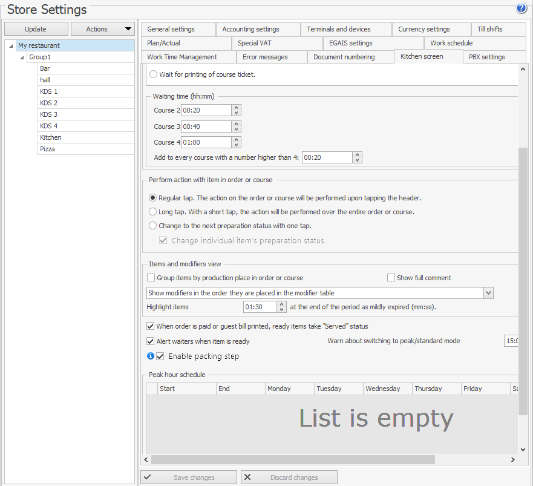
Task: Click the checkmark icon on Save changes
Action: click(147, 478)
